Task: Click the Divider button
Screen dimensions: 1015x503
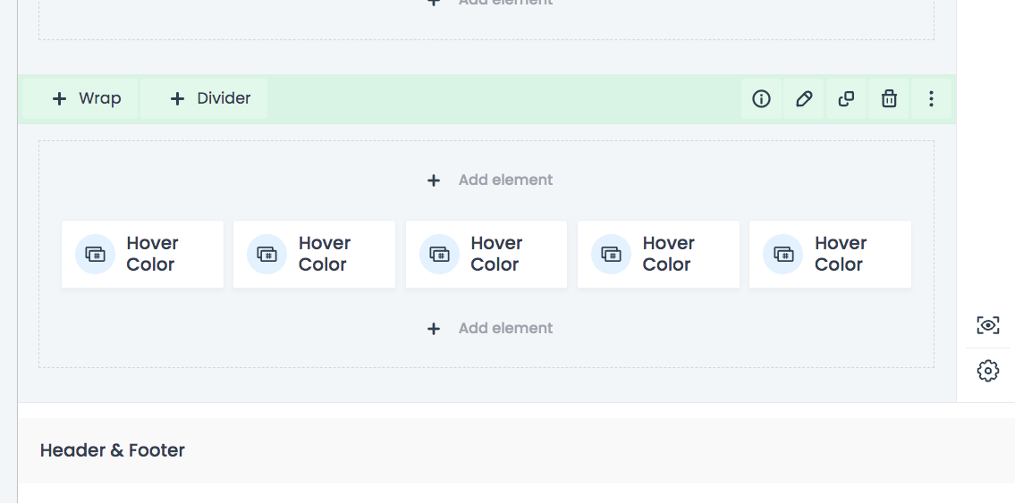Action: point(204,99)
